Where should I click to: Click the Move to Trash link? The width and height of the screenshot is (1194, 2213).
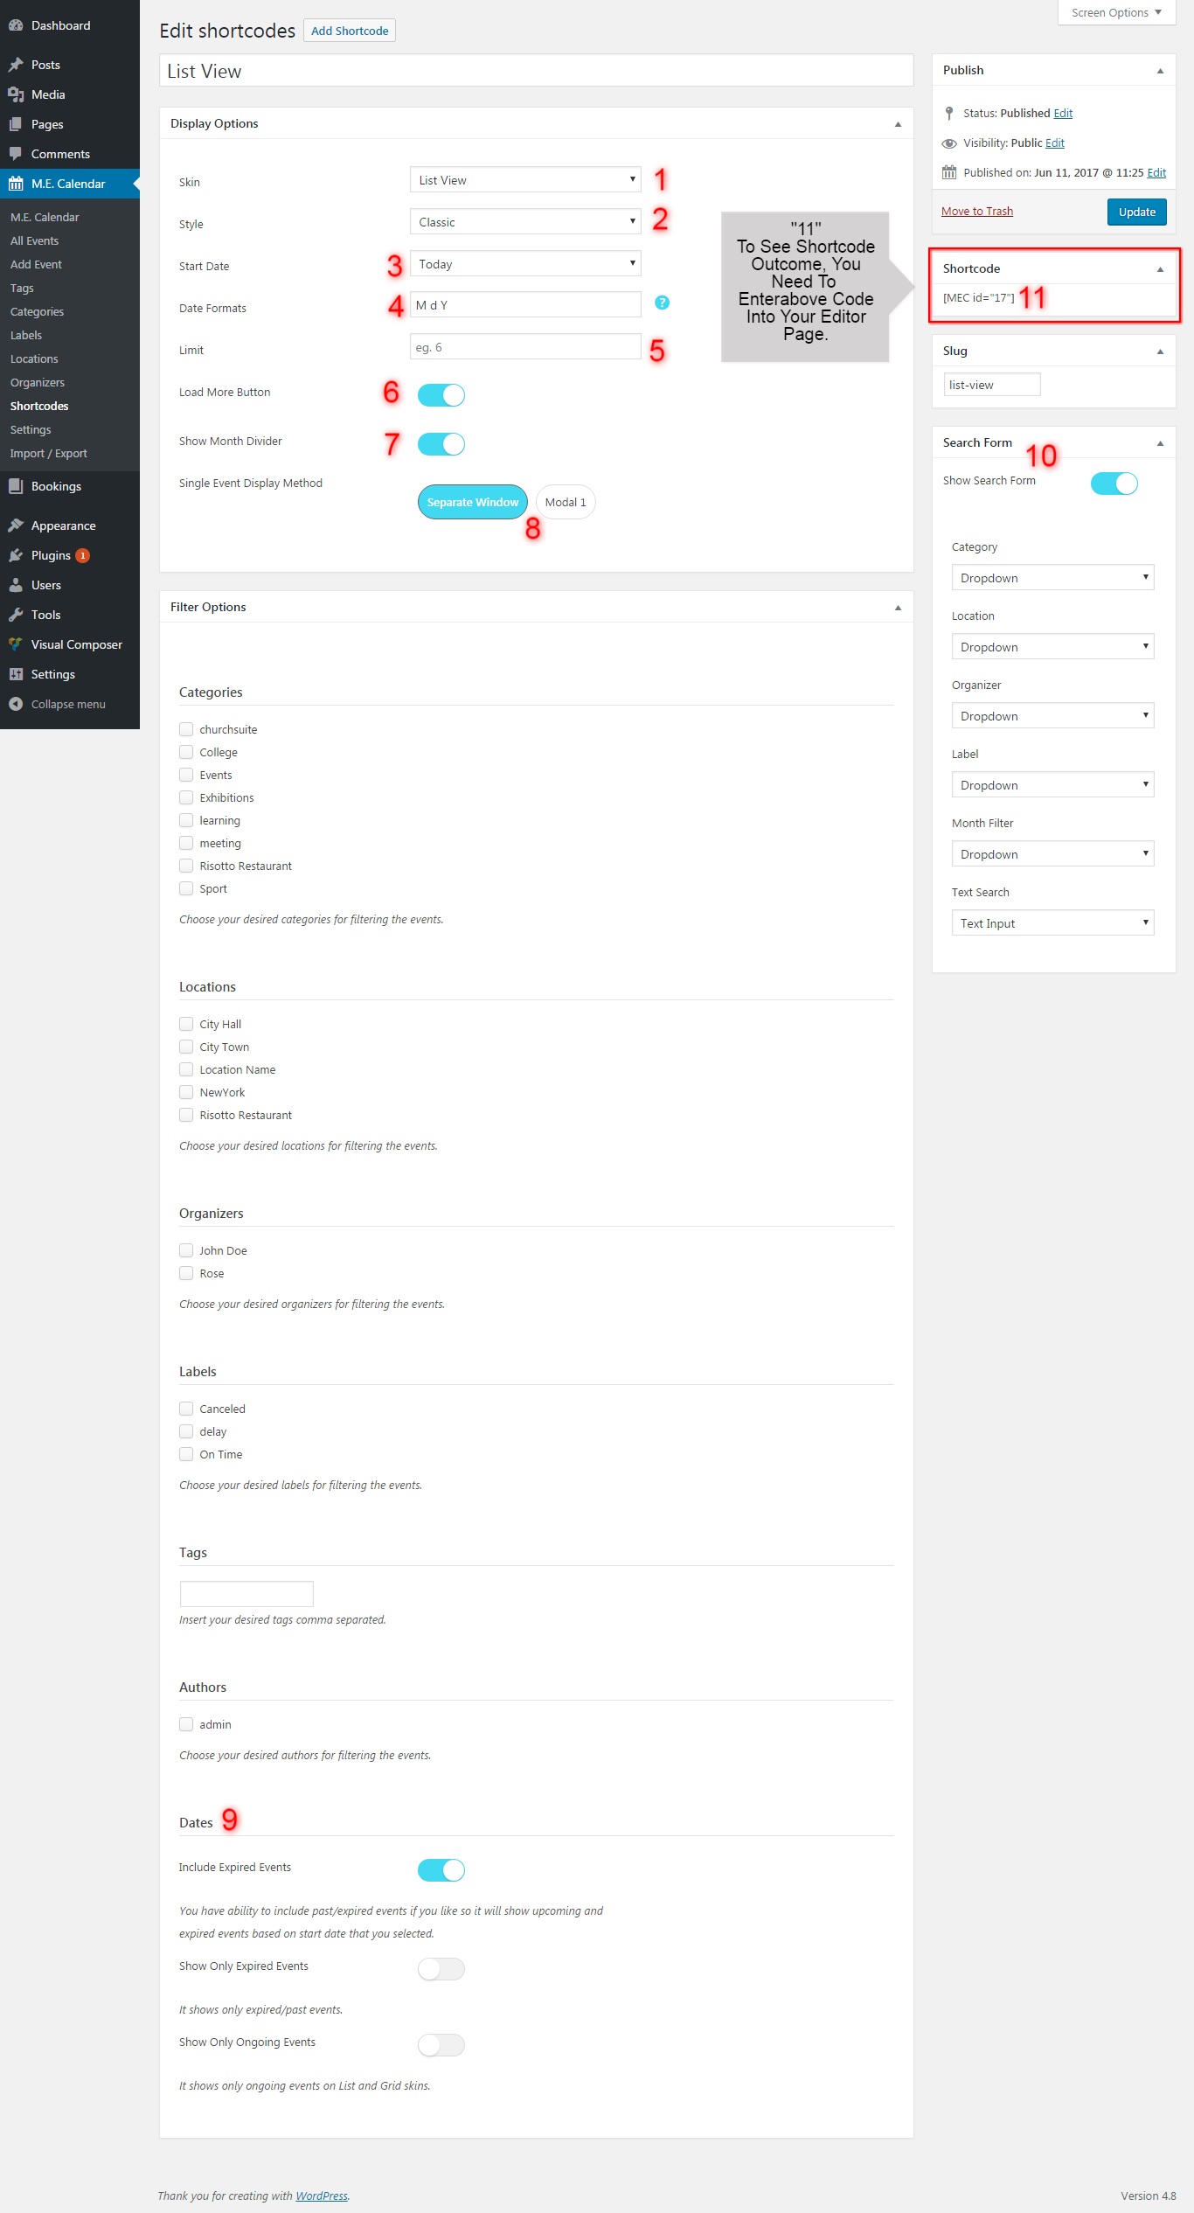(x=977, y=211)
